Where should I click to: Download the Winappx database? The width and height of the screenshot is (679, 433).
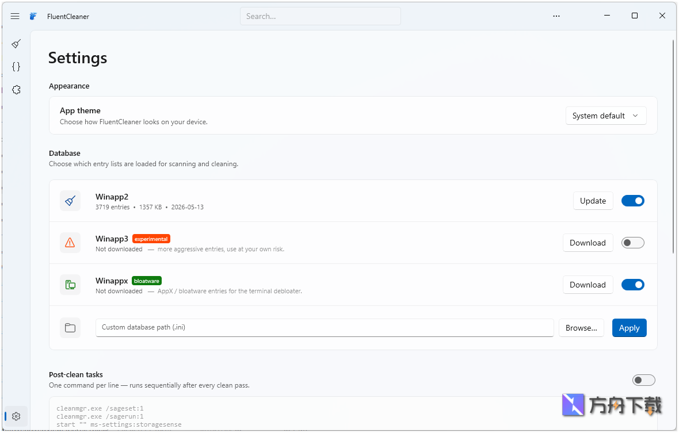[x=588, y=285]
